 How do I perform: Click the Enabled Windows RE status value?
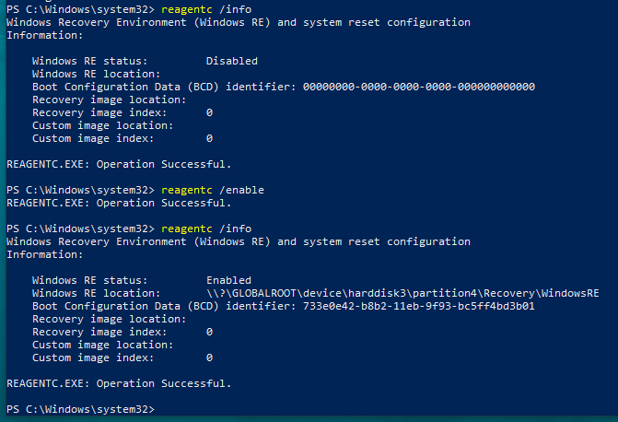(228, 280)
